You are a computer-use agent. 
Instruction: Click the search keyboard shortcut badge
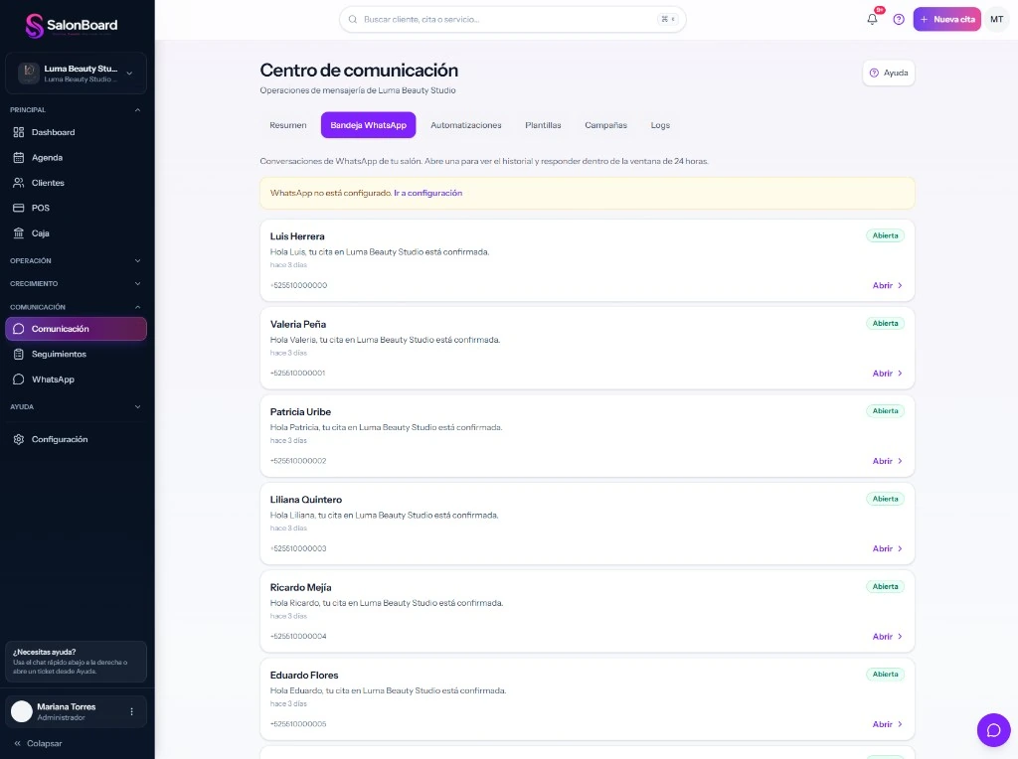667,20
